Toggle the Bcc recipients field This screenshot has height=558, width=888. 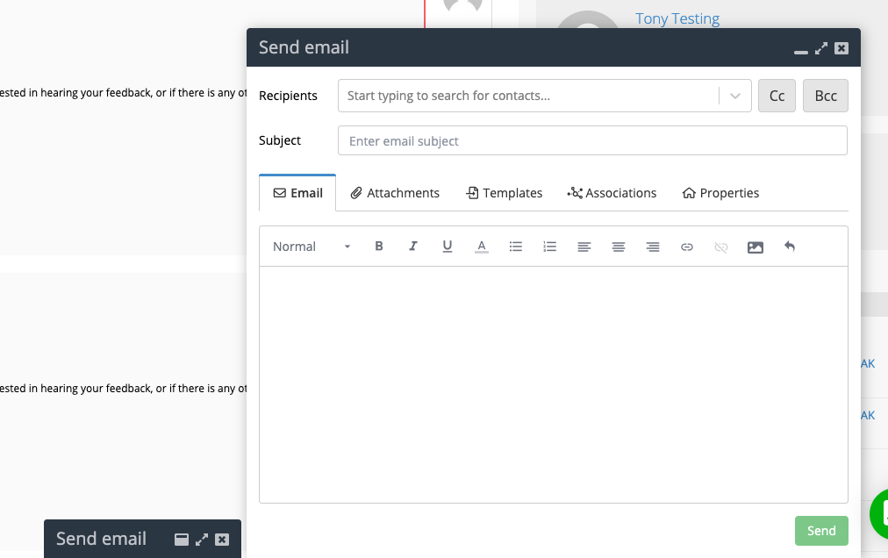tap(825, 96)
